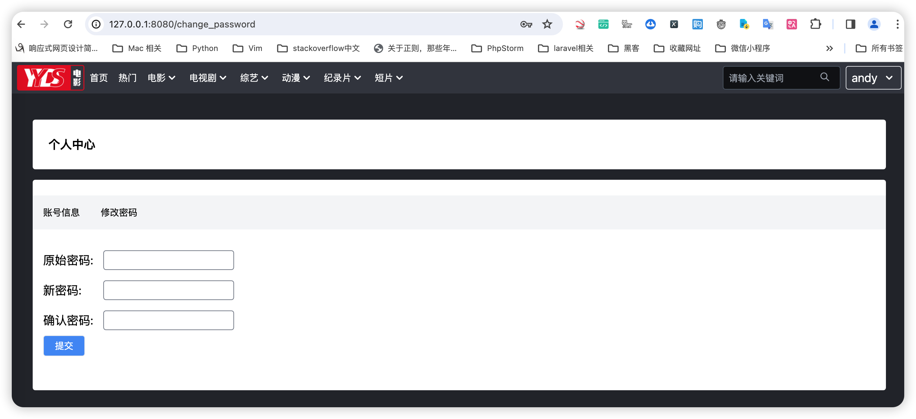Open the Tampermonkey extension
916x419 pixels.
coord(721,24)
